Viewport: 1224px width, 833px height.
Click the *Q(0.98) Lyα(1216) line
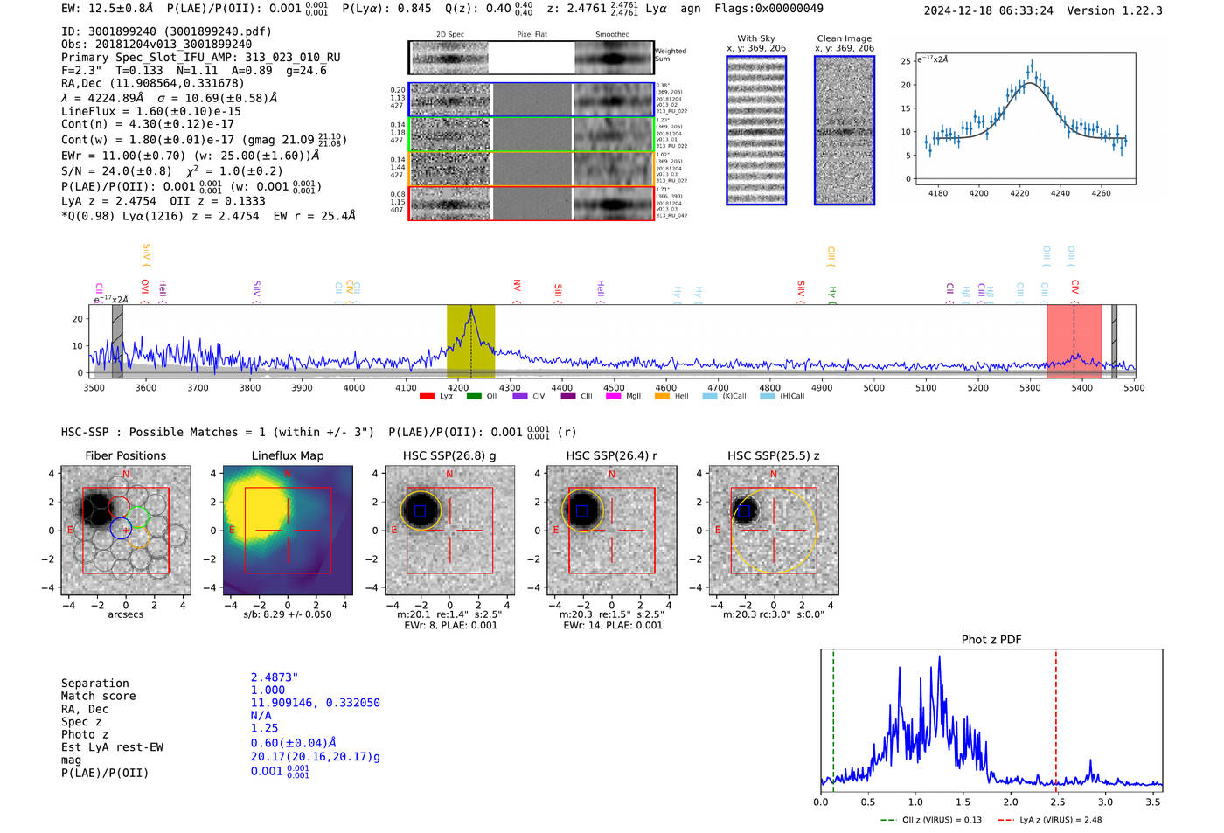(x=208, y=216)
